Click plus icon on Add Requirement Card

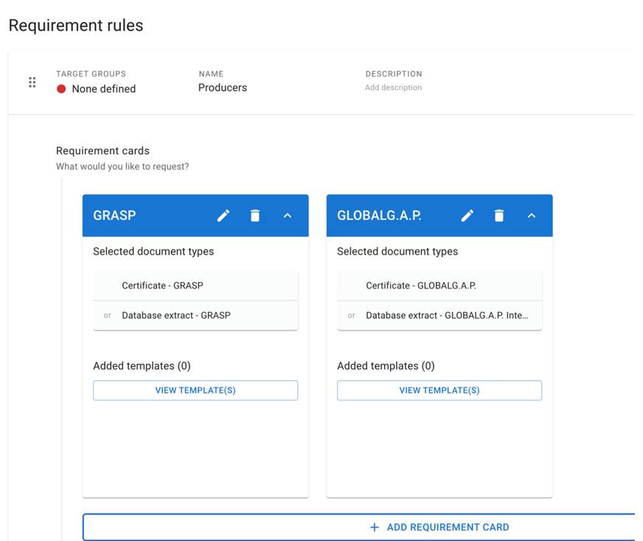coord(375,527)
